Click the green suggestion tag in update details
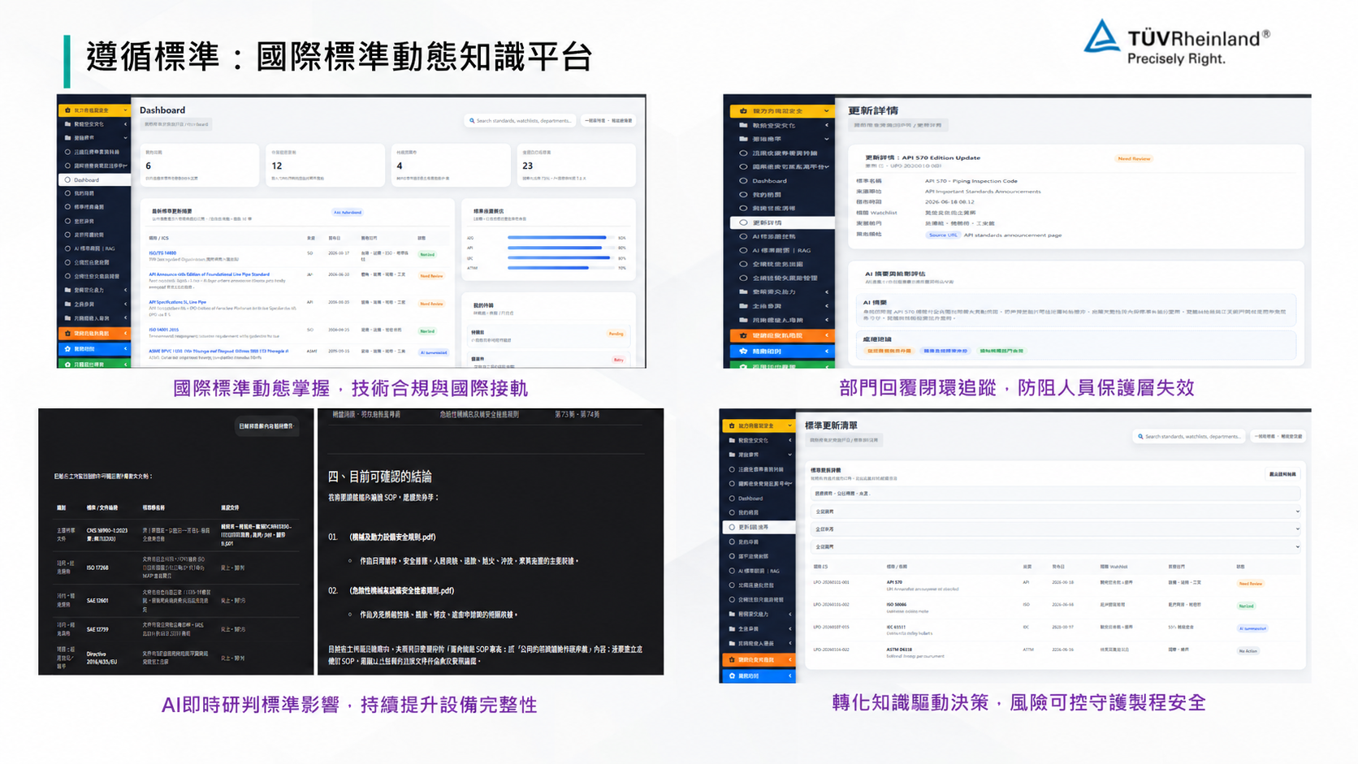Viewport: 1358px width, 764px height. point(1001,351)
